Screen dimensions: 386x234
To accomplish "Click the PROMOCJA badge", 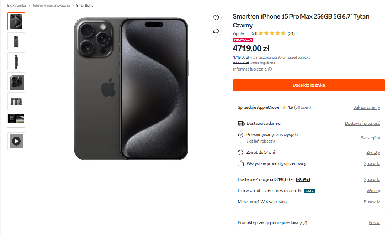I will [243, 40].
